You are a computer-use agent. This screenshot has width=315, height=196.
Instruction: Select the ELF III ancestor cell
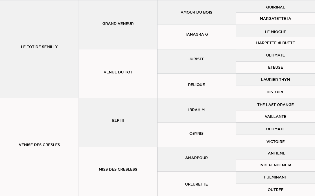[x=118, y=121]
